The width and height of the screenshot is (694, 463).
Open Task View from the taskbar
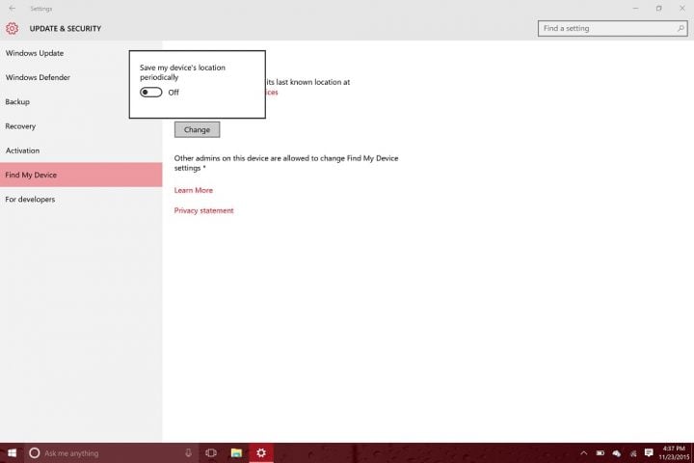point(211,452)
